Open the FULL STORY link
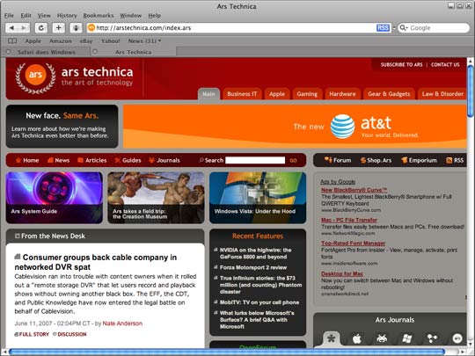 coord(32,334)
